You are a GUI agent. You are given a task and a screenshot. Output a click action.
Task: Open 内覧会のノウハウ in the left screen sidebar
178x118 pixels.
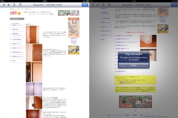point(17,44)
